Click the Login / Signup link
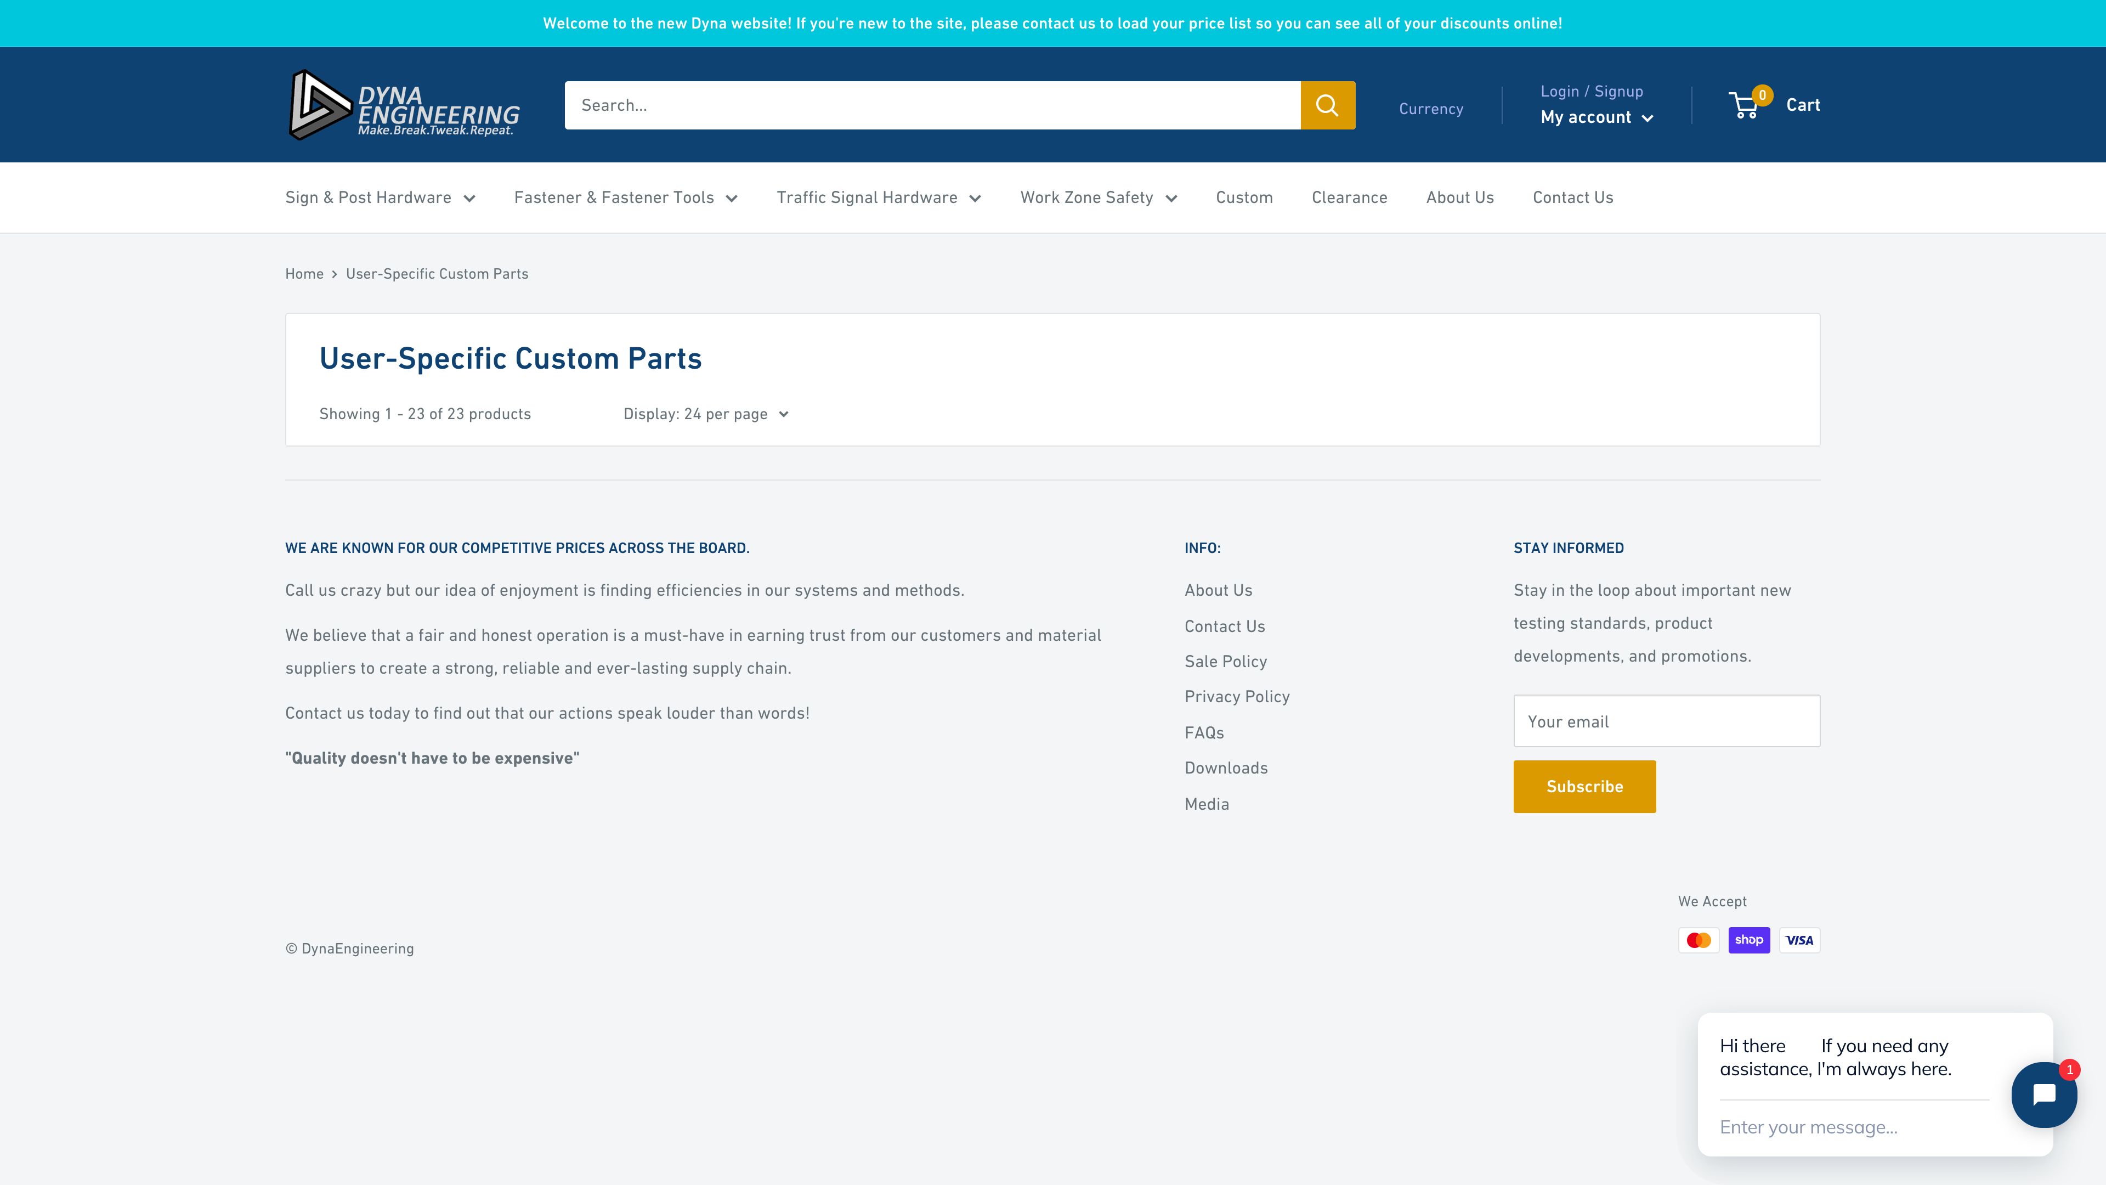Screen dimensions: 2106x1185 point(1592,91)
